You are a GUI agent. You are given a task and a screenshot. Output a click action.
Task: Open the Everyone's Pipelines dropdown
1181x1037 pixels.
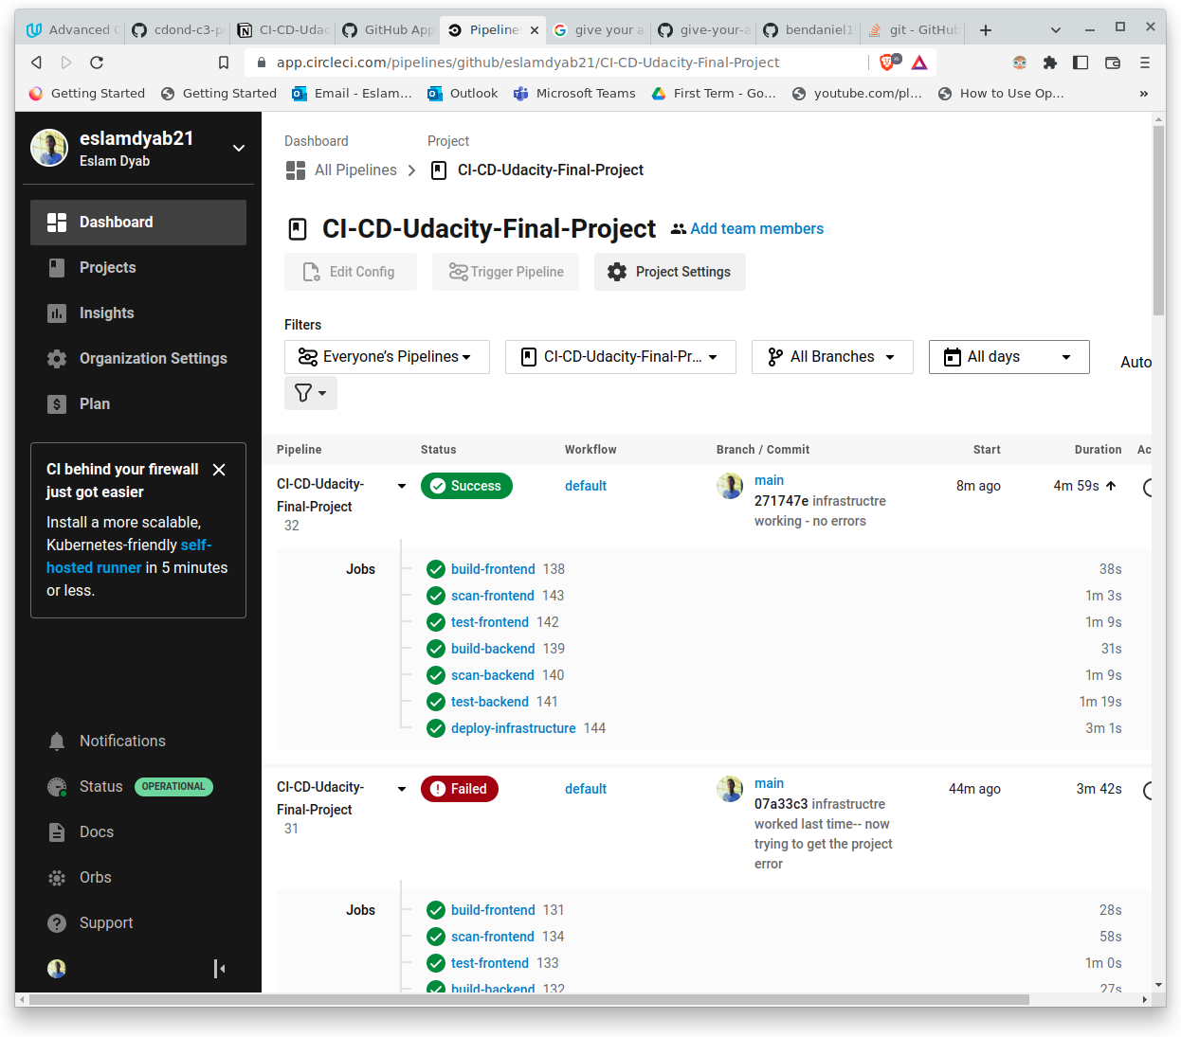coord(387,357)
